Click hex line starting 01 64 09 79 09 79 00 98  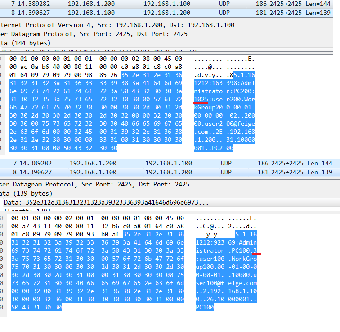coord(96,75)
